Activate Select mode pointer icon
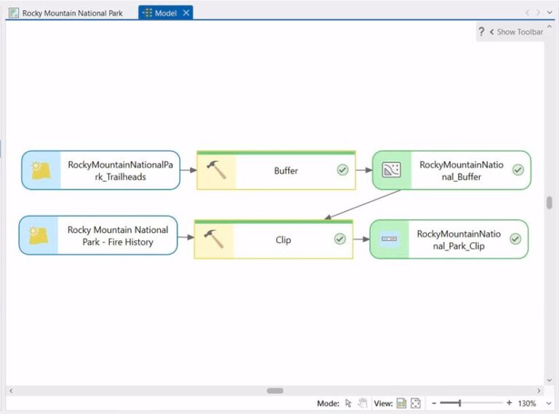The height and width of the screenshot is (414, 559). coord(349,403)
